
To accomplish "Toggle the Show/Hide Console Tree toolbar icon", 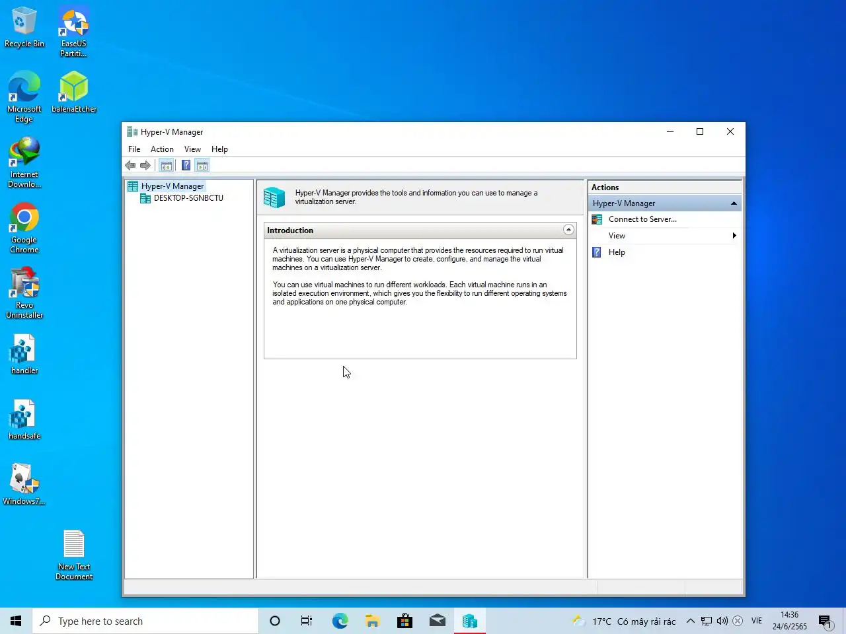I will pyautogui.click(x=167, y=166).
